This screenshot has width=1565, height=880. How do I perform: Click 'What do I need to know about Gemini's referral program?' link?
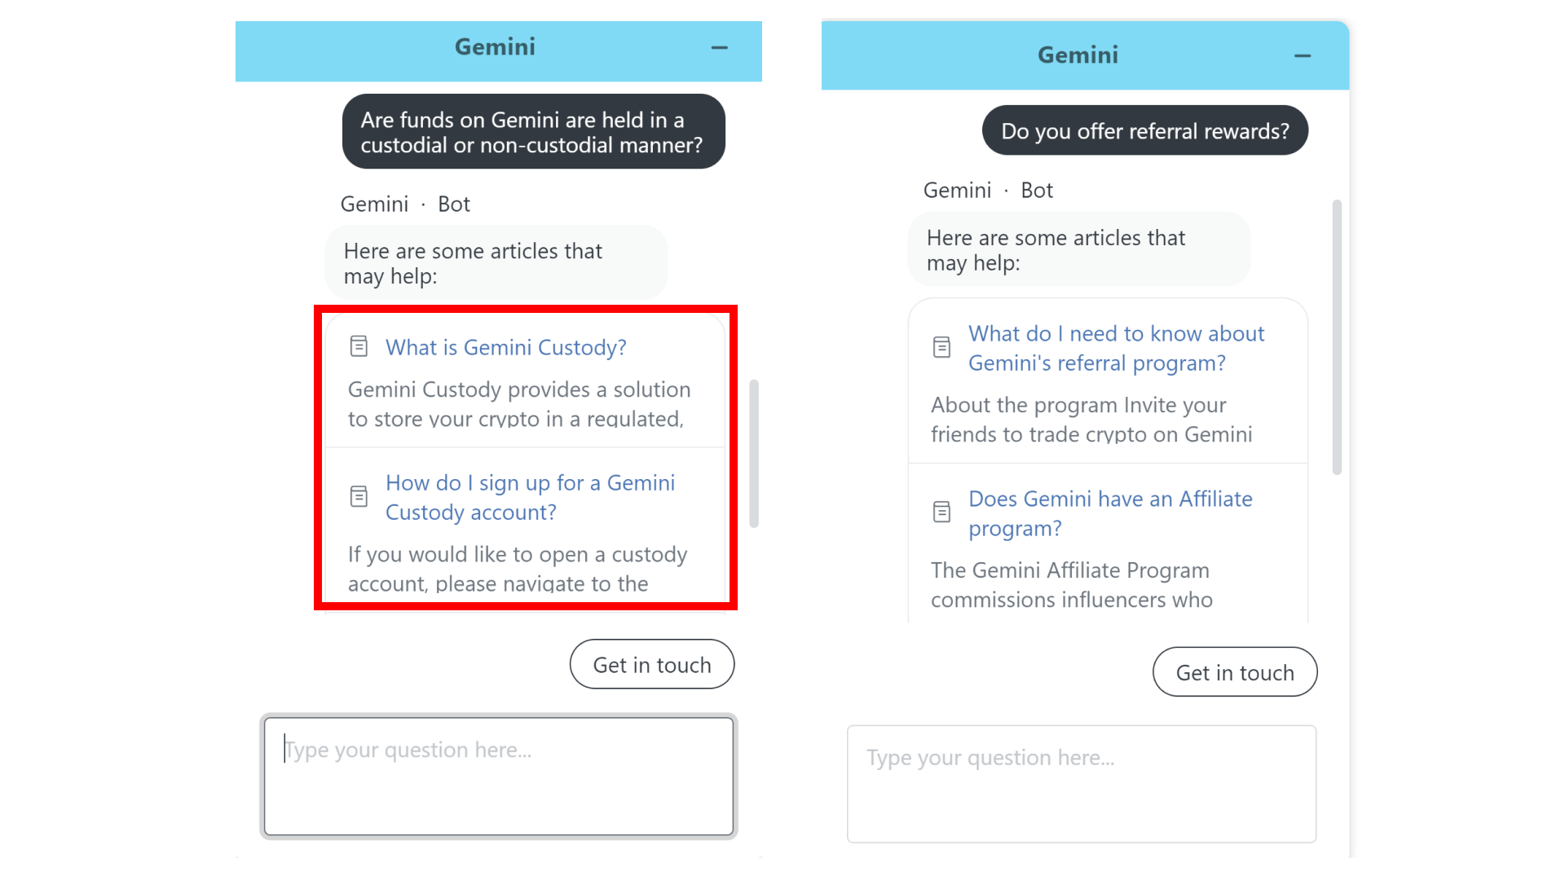[1116, 347]
